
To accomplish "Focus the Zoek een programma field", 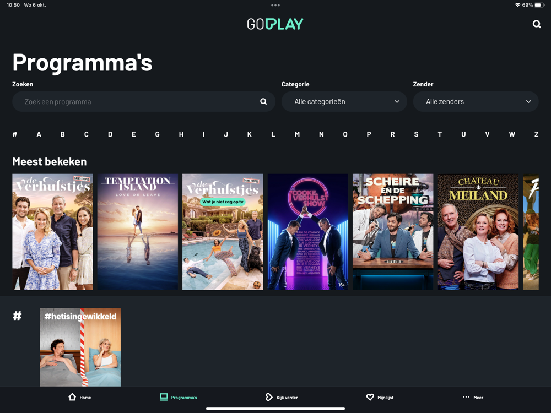I will 144,101.
